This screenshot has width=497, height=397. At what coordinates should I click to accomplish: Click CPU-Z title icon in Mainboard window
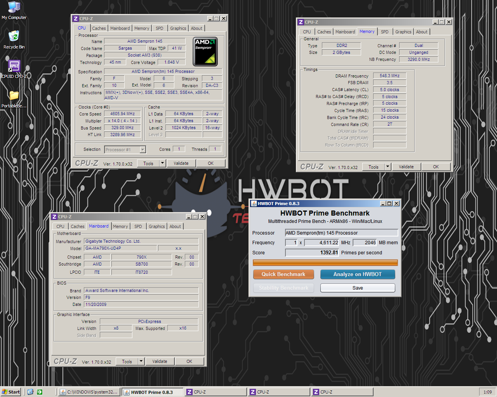54,217
